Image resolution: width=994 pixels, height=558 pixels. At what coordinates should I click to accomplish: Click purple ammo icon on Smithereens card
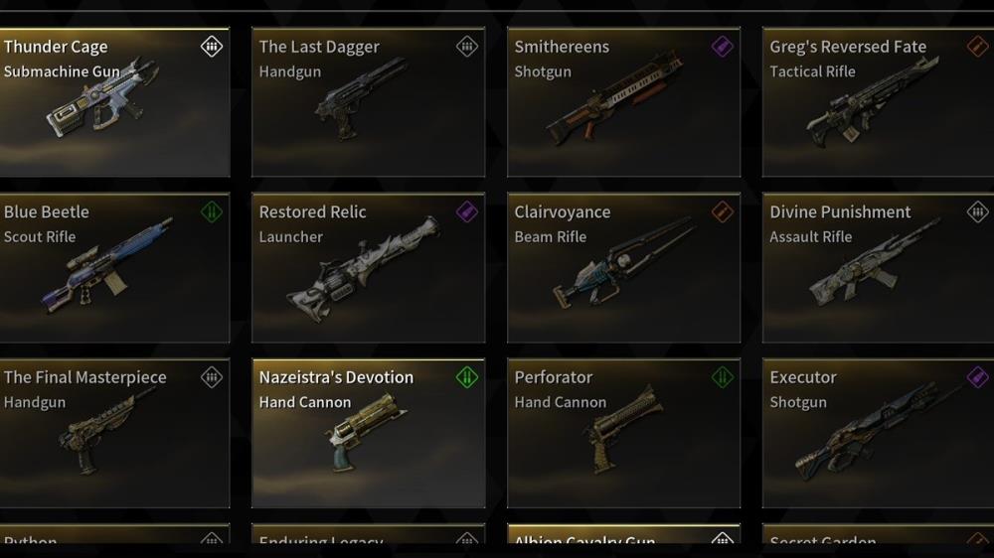tap(722, 47)
